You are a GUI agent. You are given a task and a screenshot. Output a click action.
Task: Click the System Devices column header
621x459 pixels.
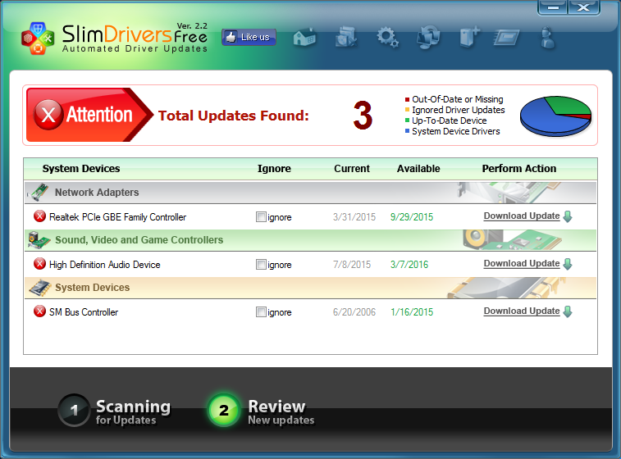point(81,169)
